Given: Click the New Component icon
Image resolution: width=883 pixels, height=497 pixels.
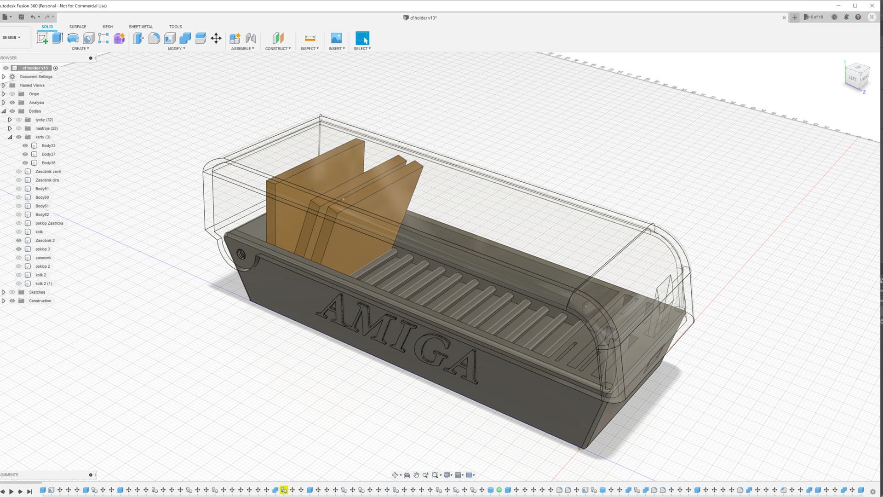Looking at the screenshot, I should coord(235,38).
